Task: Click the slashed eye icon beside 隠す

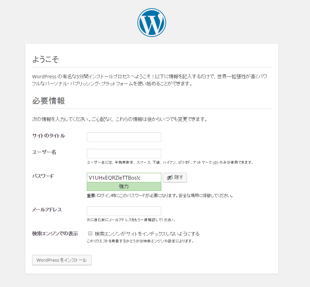Action: click(x=169, y=178)
